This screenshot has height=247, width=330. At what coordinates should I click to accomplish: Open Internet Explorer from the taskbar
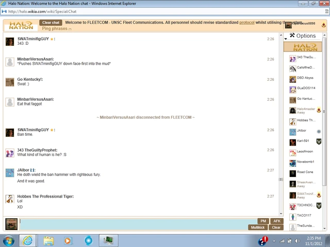(27, 240)
